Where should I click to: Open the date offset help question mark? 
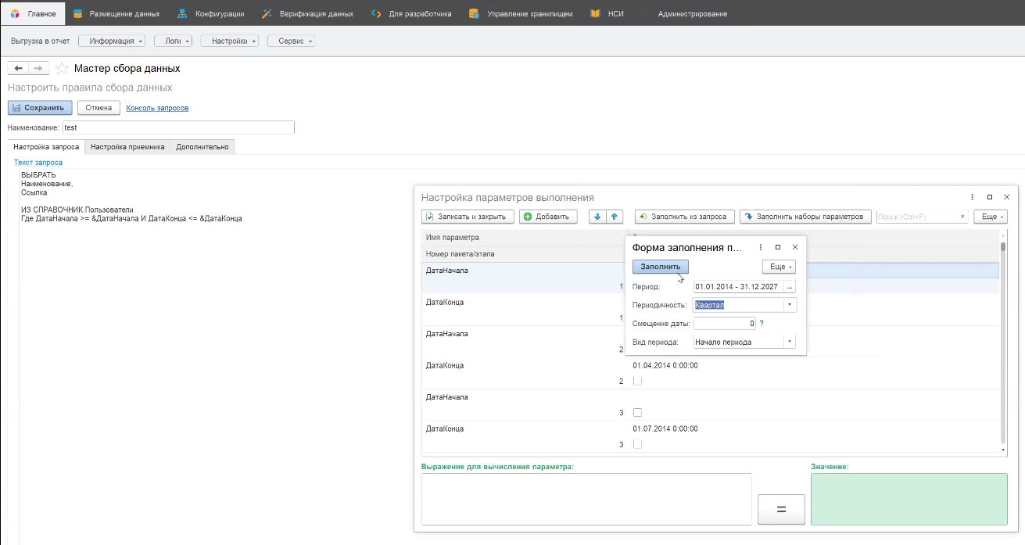pos(762,323)
